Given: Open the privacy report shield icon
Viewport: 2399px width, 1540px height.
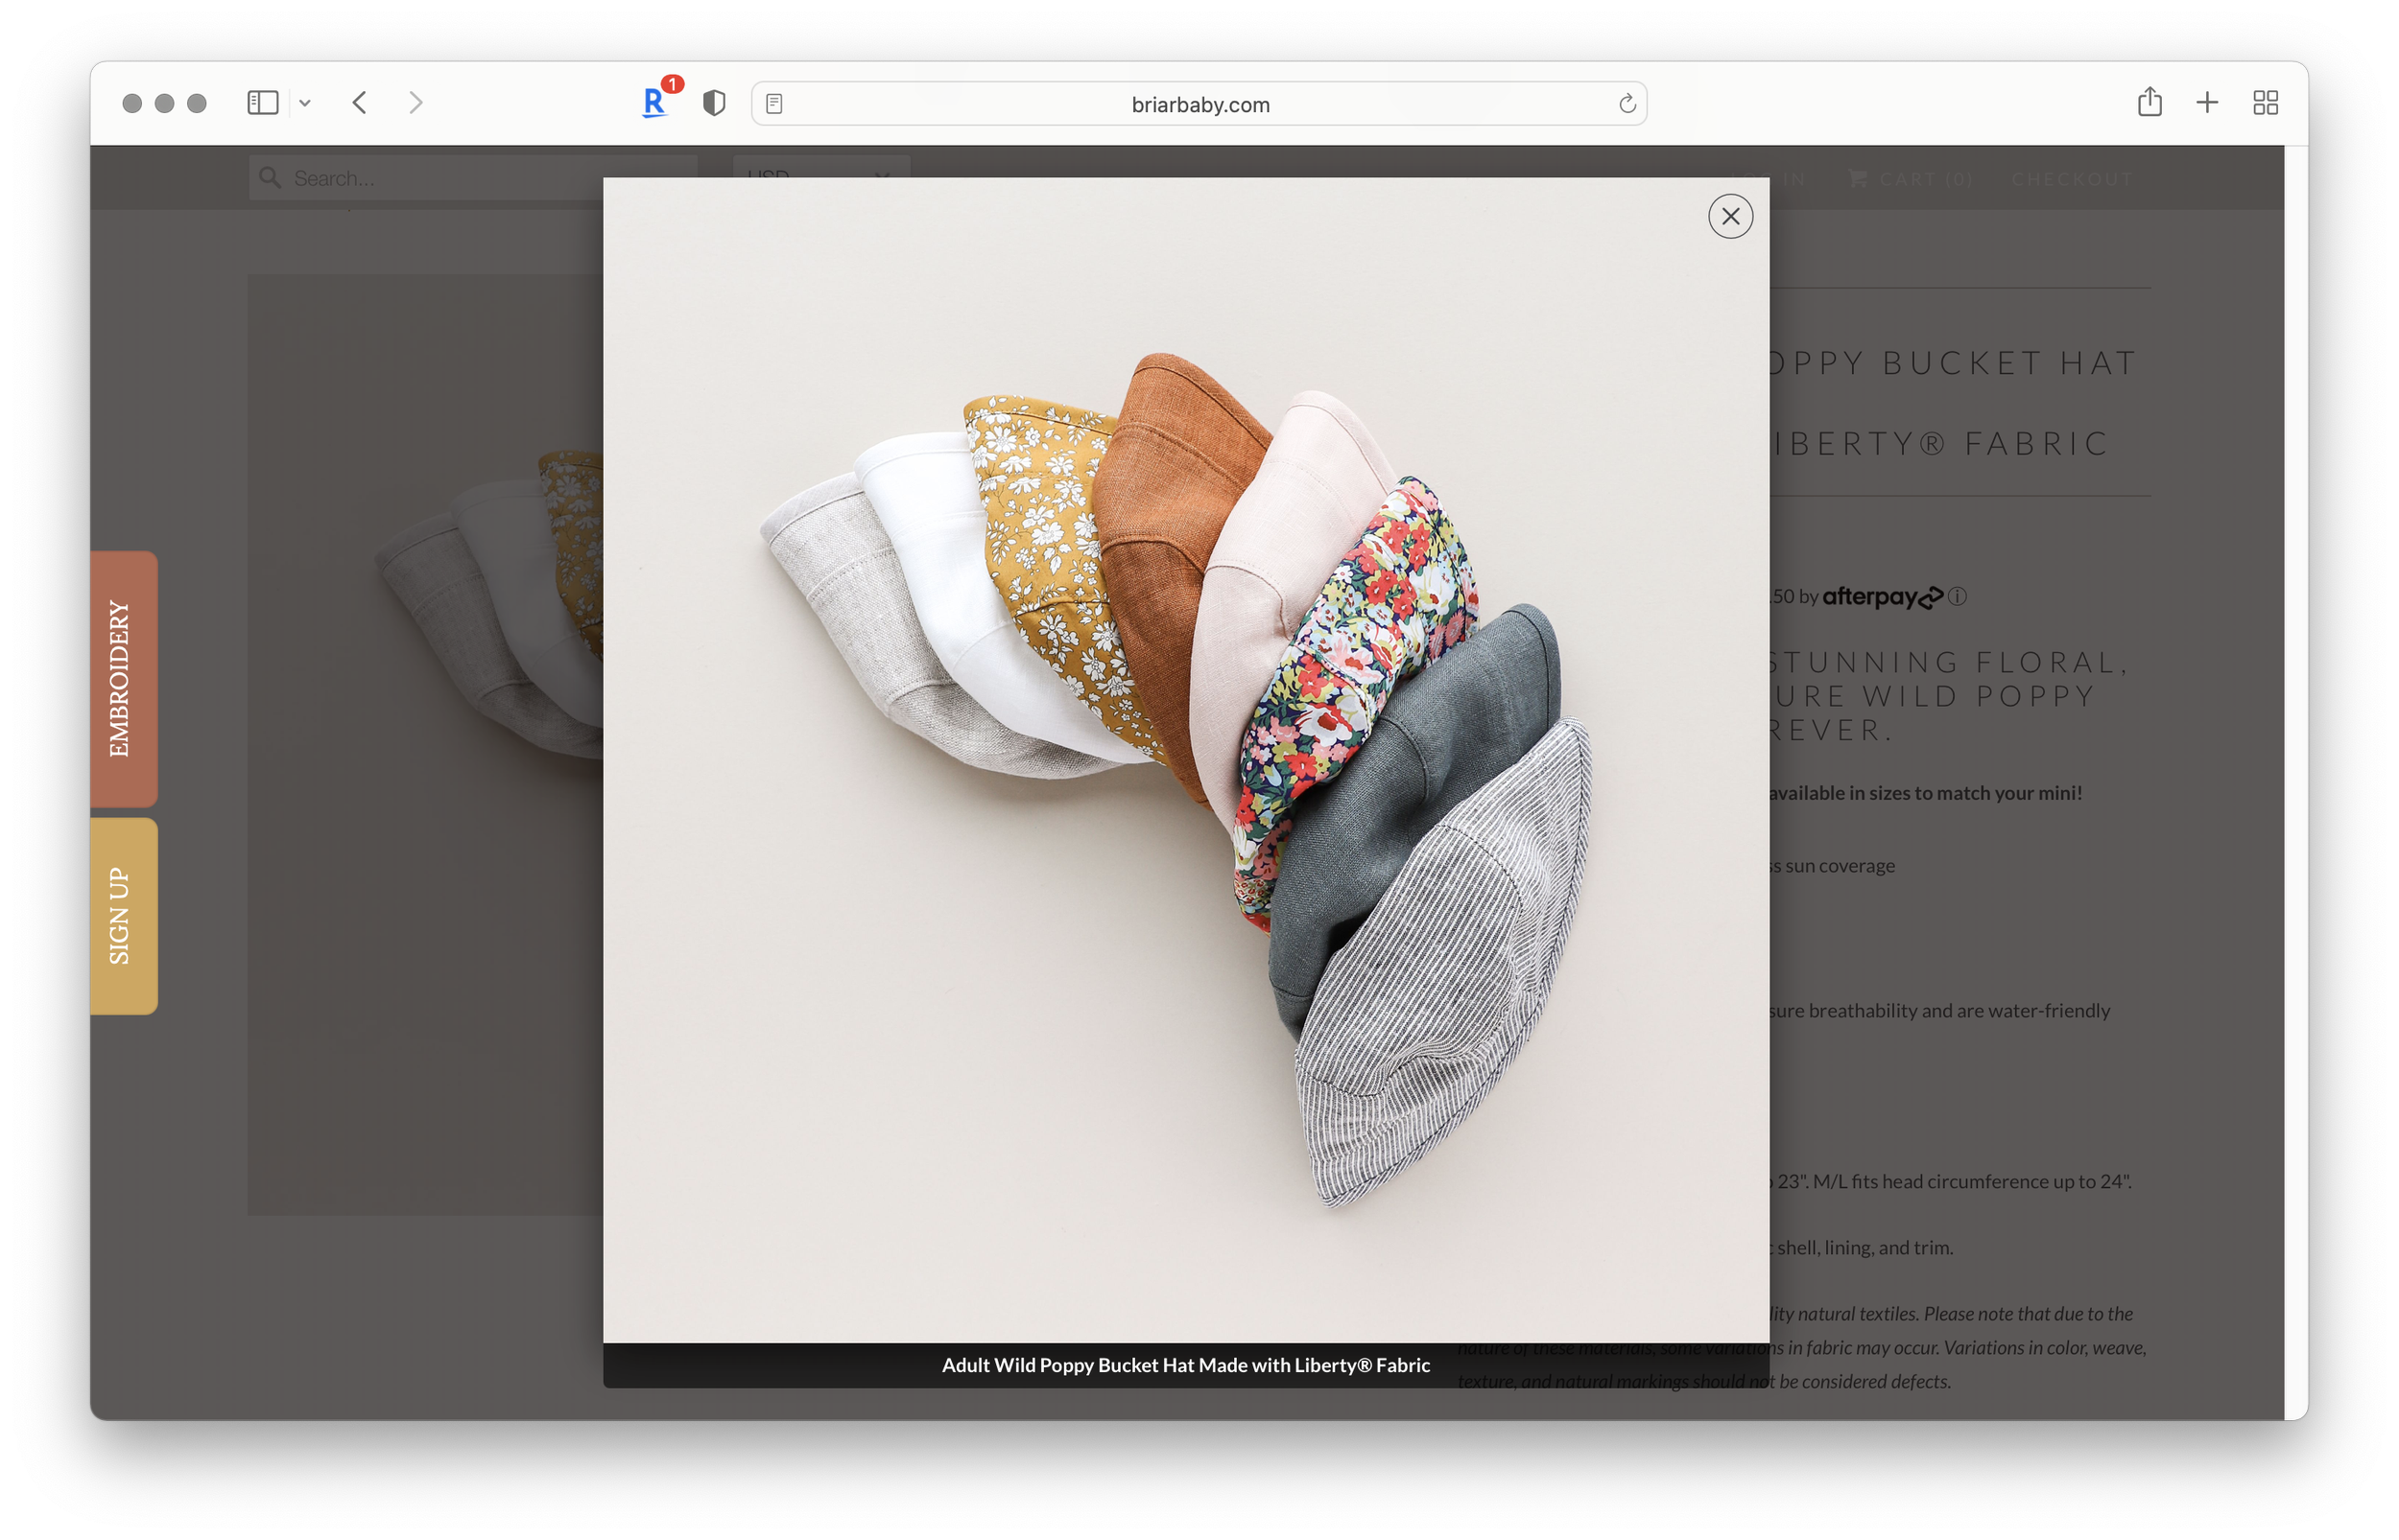Looking at the screenshot, I should pos(713,103).
